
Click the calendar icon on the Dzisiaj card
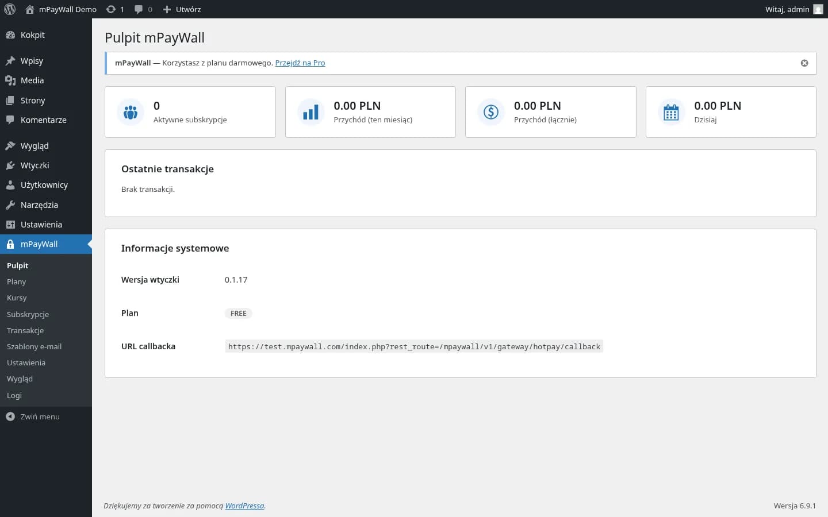[671, 112]
